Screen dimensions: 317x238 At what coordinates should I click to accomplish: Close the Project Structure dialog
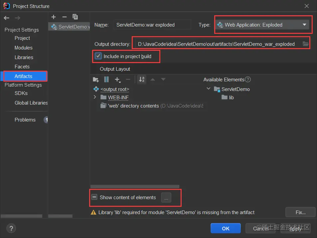click(x=306, y=6)
